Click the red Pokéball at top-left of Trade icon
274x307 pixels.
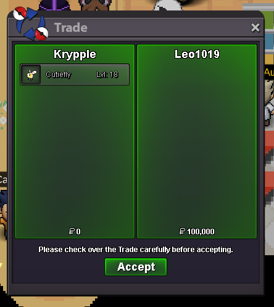coord(20,13)
